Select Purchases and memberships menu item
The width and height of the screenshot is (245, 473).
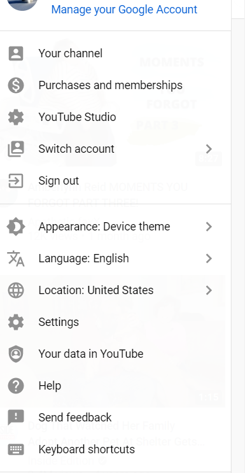point(115,85)
